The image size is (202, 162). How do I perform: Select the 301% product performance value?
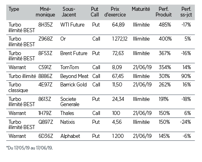164,76
